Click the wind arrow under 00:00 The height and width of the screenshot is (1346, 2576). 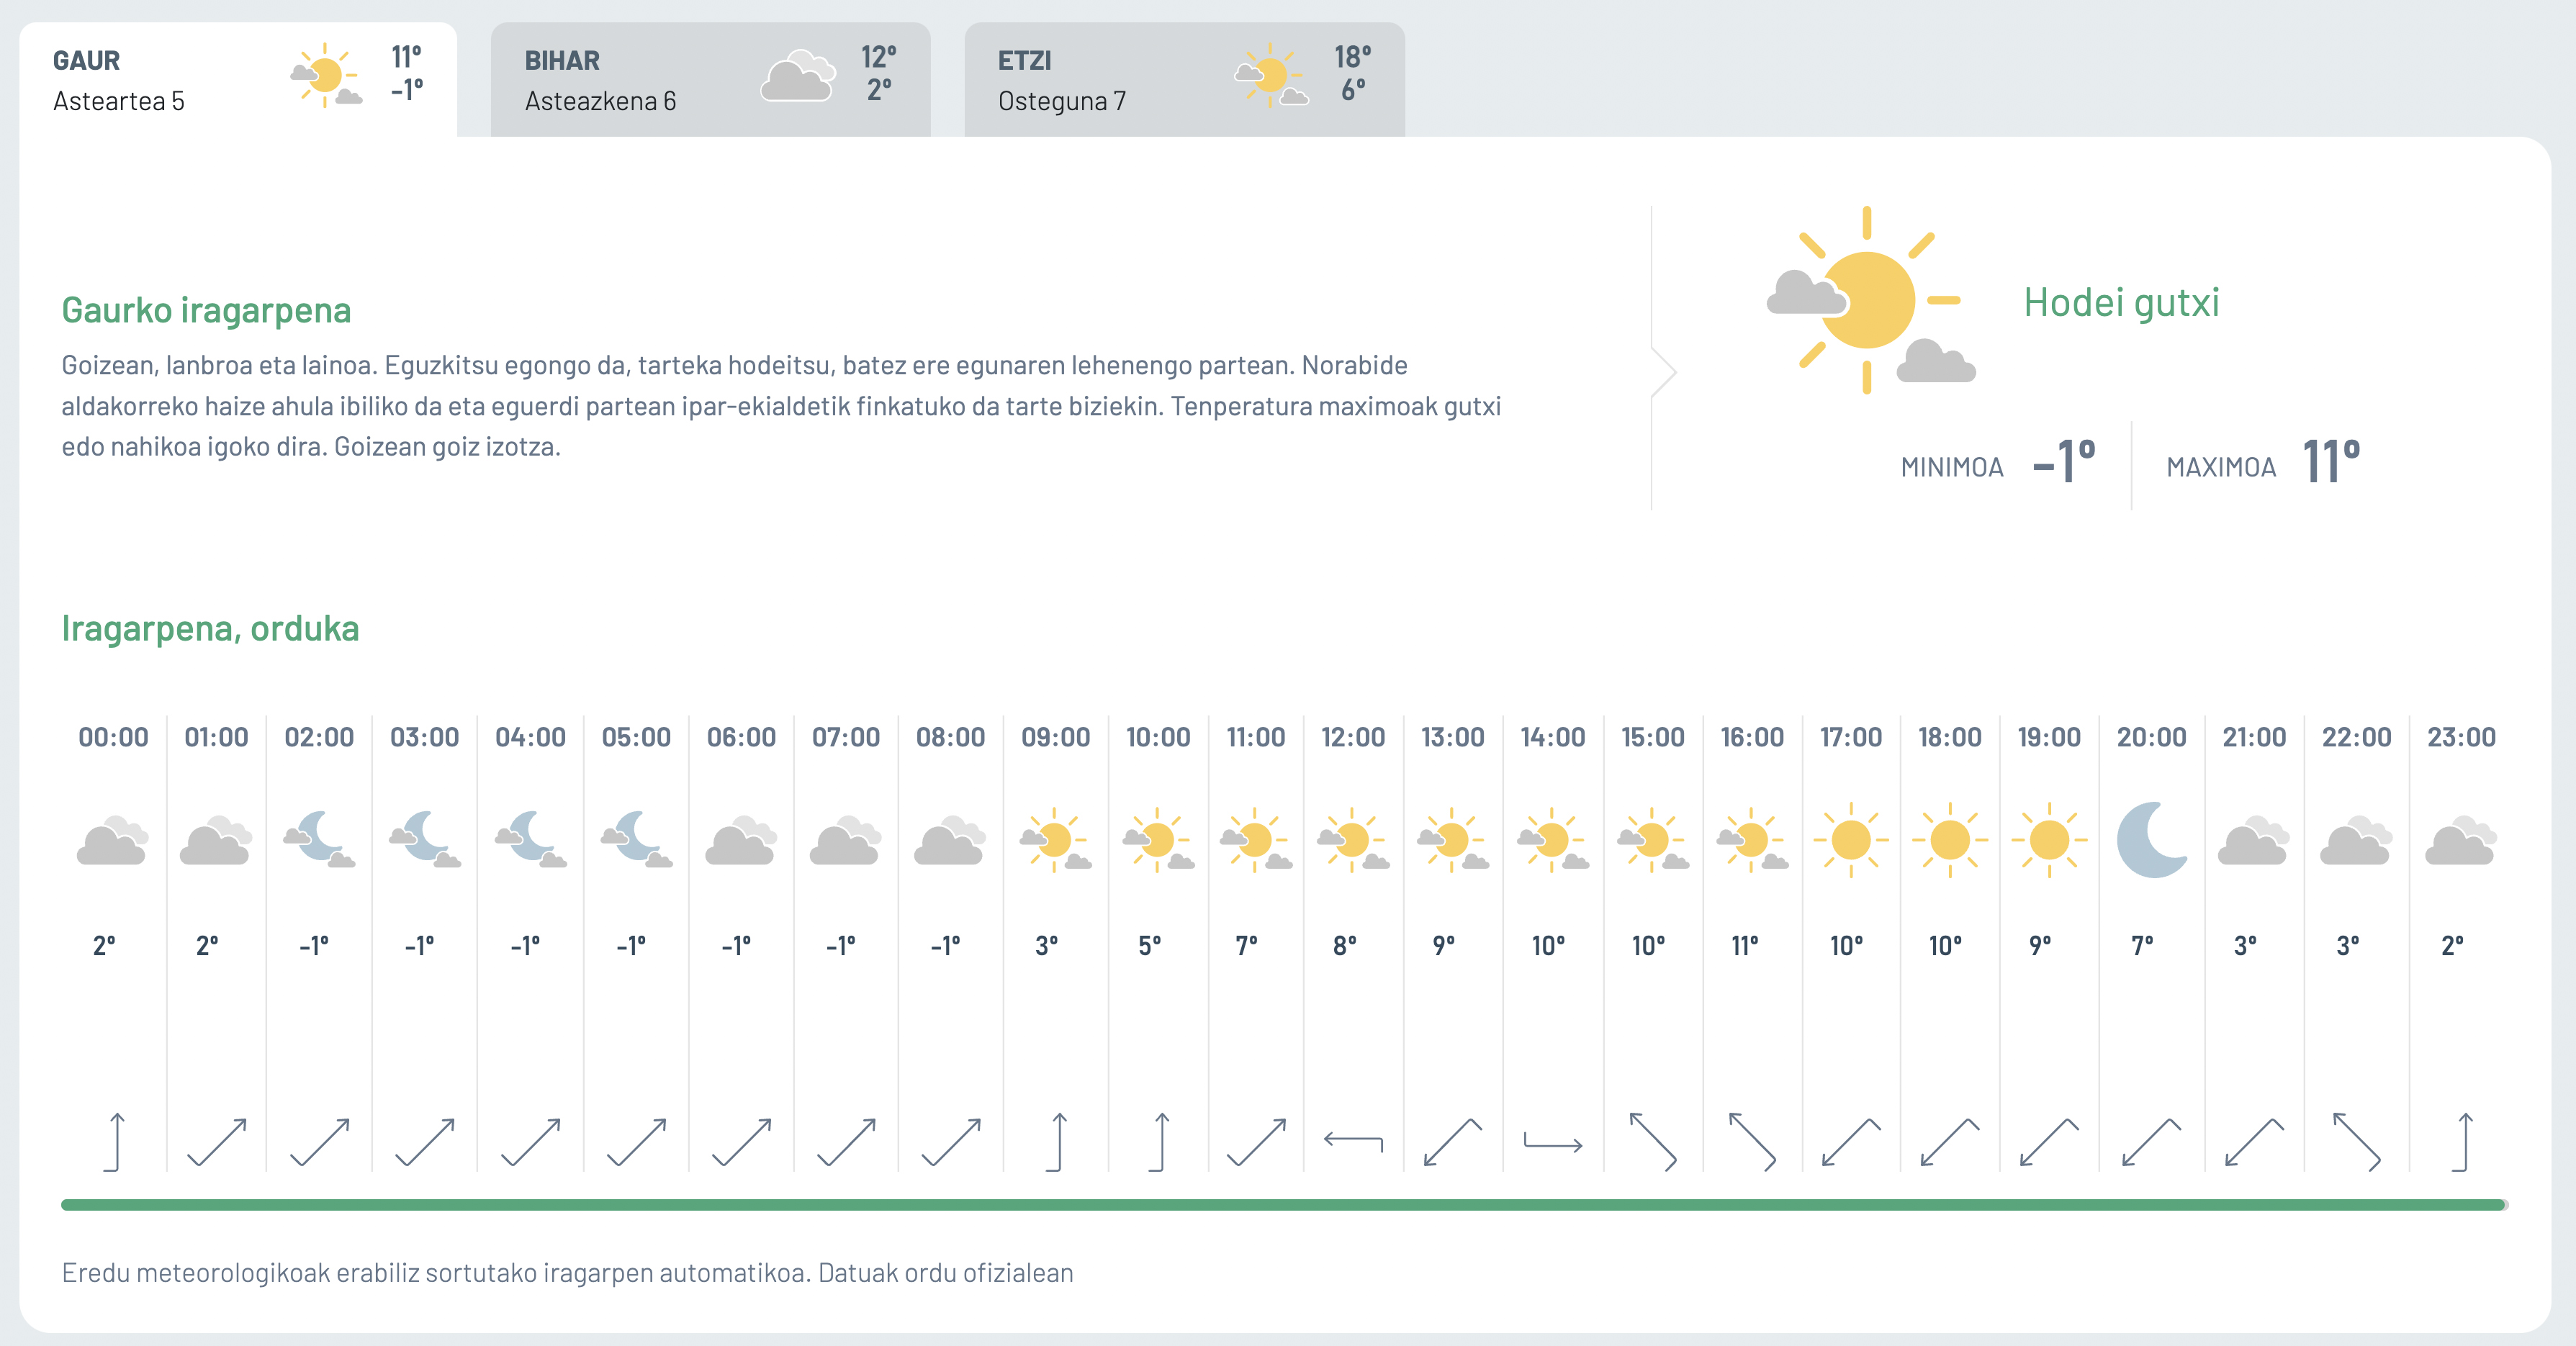(115, 1141)
